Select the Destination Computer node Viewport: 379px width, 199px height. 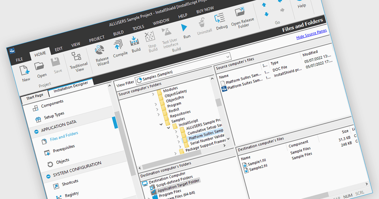coord(167,178)
